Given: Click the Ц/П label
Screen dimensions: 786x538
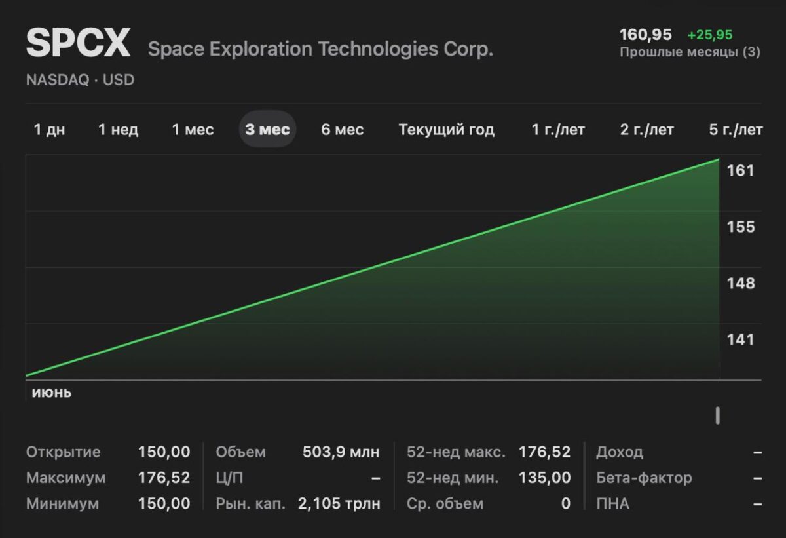Looking at the screenshot, I should tap(229, 478).
